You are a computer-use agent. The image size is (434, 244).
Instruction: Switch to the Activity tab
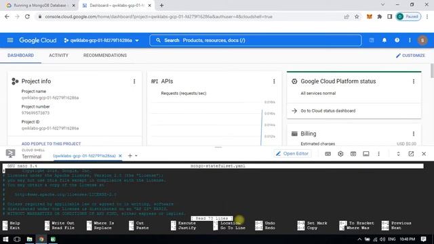click(x=58, y=56)
